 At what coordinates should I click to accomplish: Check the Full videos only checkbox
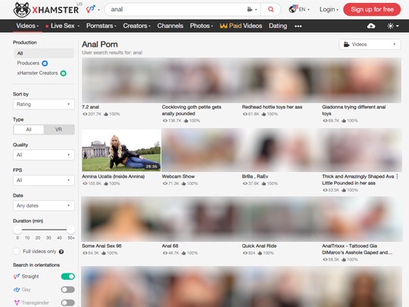tap(17, 252)
